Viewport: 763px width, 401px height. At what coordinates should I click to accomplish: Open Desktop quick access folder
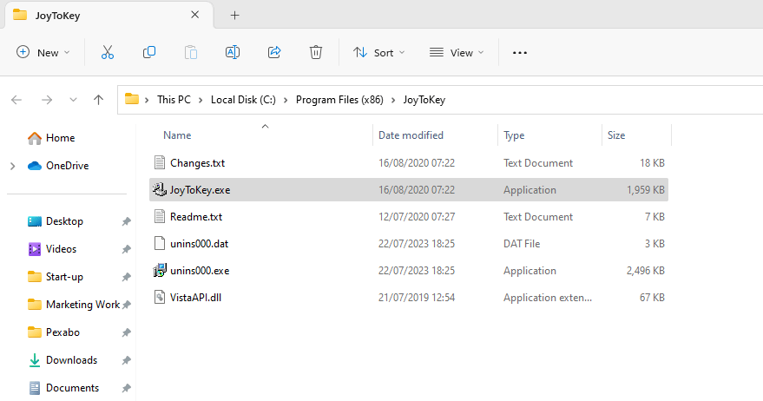[x=56, y=221]
